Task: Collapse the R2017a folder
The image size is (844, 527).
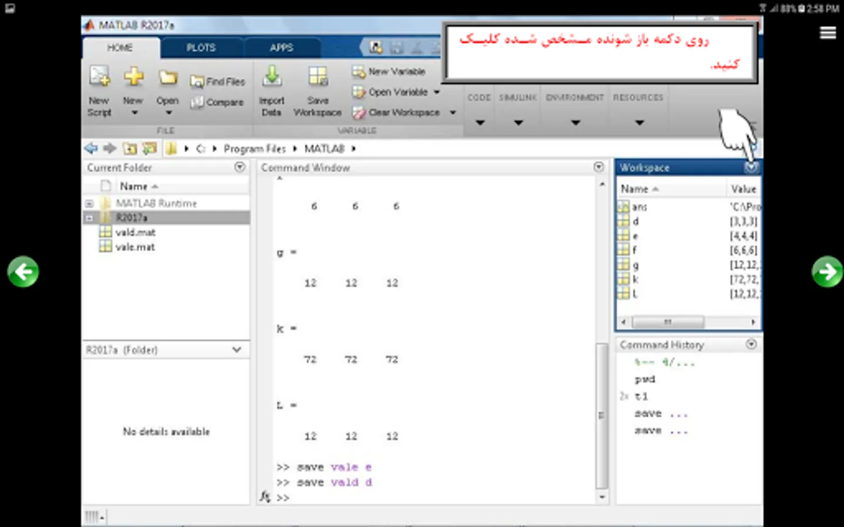Action: pos(89,218)
